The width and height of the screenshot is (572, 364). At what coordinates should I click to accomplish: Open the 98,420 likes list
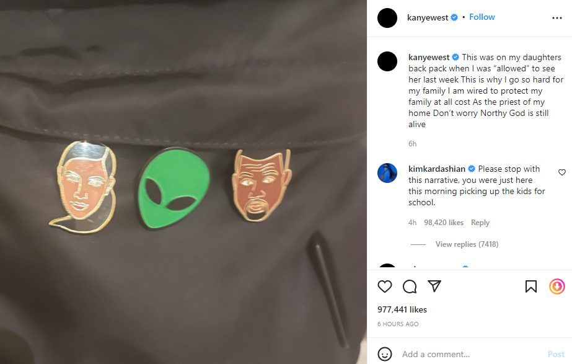pyautogui.click(x=444, y=223)
